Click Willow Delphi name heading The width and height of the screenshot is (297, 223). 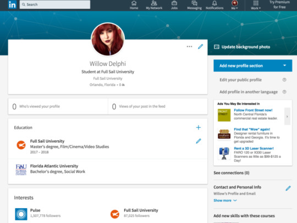108,64
